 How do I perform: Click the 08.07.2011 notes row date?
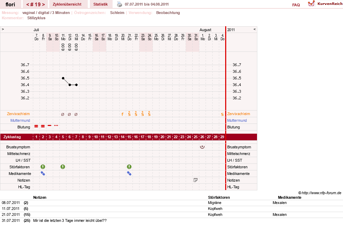coord(11,203)
